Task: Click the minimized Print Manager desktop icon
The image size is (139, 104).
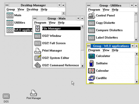Action: 33,93
